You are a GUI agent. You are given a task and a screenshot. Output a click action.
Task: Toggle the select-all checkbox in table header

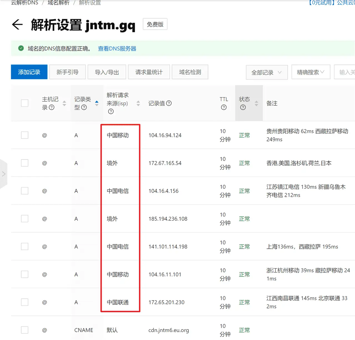[x=25, y=103]
